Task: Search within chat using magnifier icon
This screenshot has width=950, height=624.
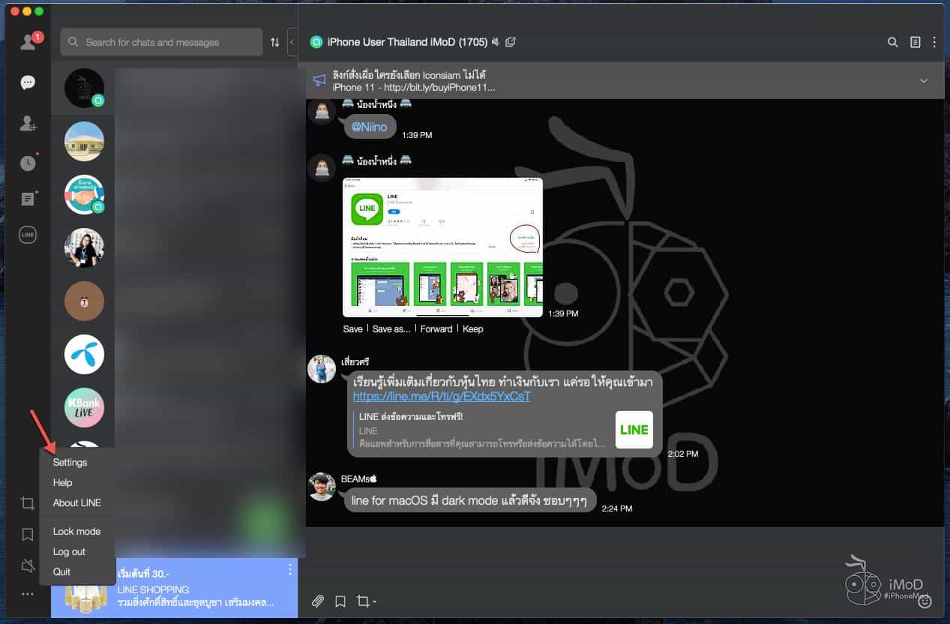Action: [892, 43]
